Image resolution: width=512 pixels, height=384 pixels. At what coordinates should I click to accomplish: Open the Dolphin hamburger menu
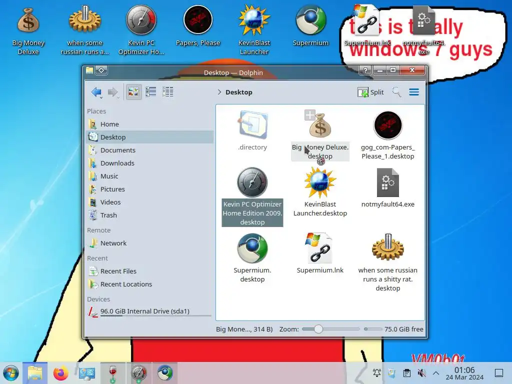coord(414,92)
